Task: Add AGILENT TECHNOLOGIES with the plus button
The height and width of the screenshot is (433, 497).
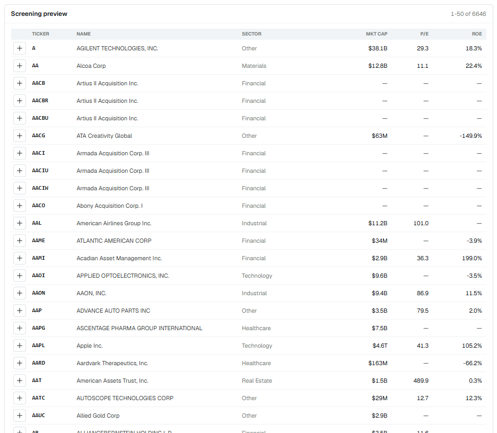Action: pyautogui.click(x=19, y=48)
